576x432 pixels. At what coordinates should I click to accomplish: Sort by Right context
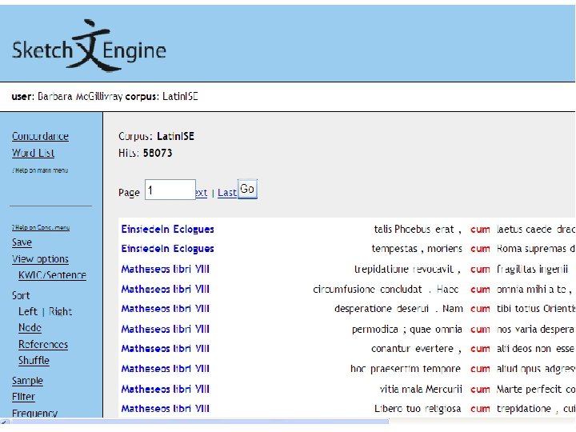(x=60, y=311)
